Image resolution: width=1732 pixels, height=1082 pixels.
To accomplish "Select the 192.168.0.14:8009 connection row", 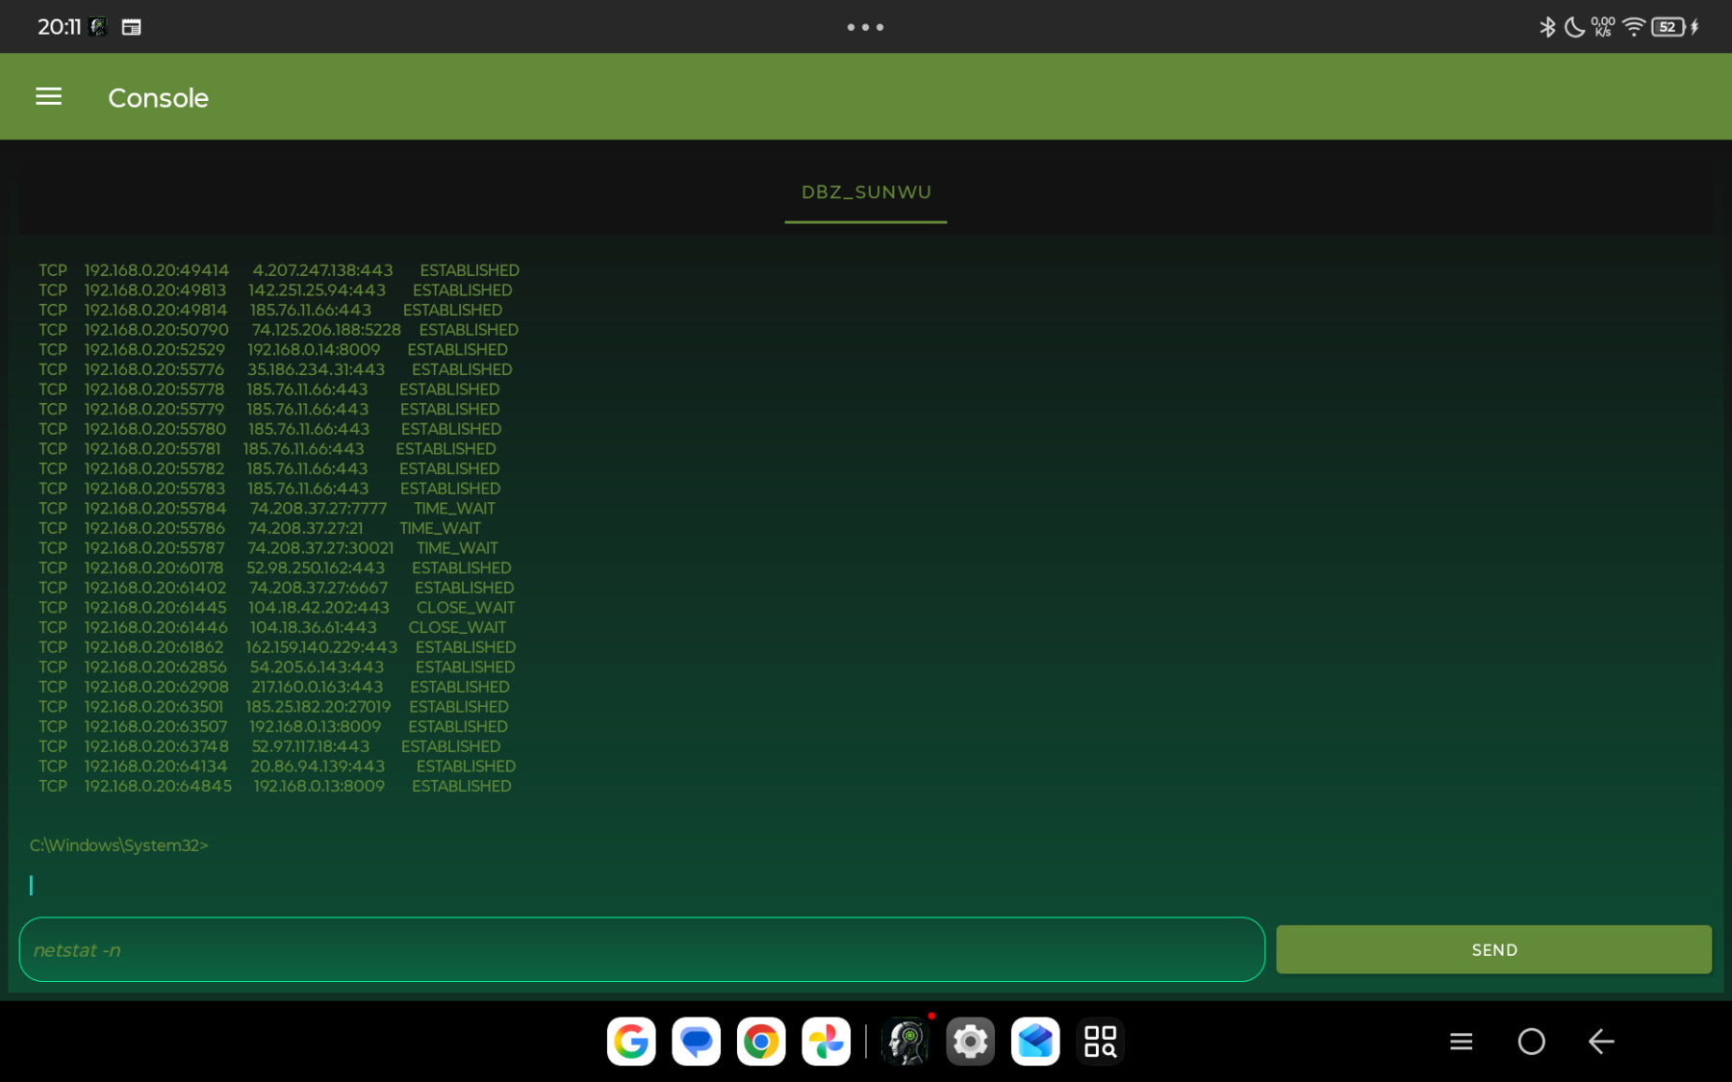I will [x=273, y=350].
